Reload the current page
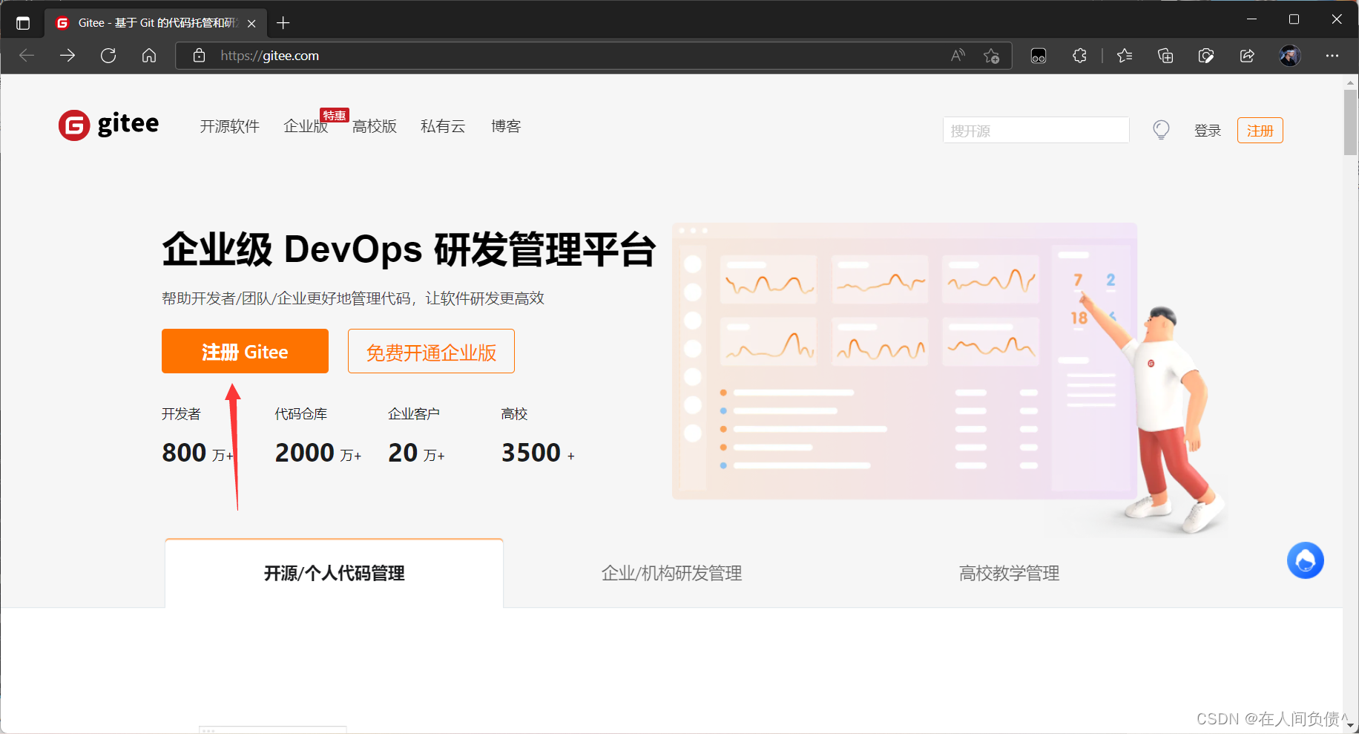The image size is (1359, 734). (x=108, y=56)
